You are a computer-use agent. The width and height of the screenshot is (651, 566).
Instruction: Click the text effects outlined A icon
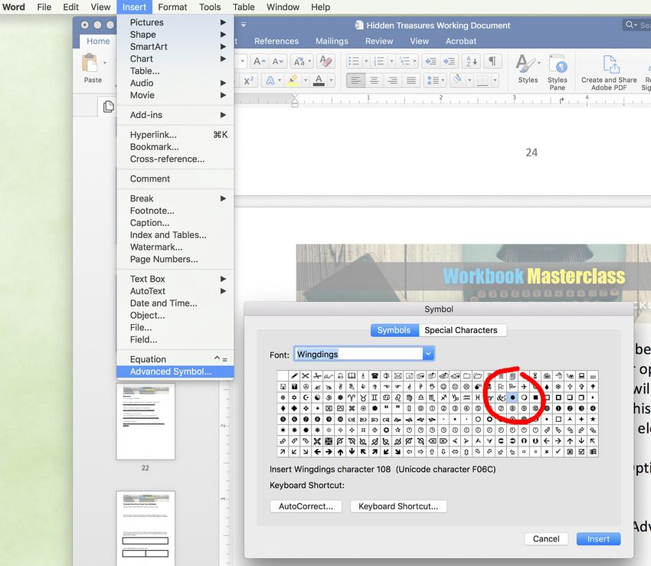[270, 80]
